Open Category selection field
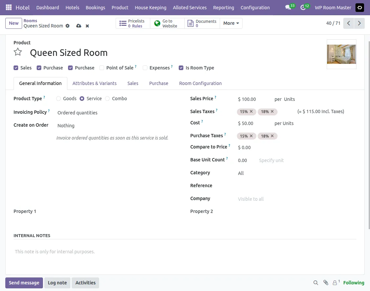Viewport: 370px width, 291px height. [x=296, y=173]
